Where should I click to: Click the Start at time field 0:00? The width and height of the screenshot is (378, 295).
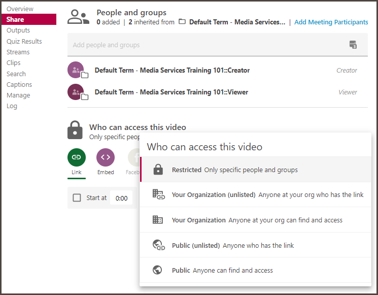point(121,198)
